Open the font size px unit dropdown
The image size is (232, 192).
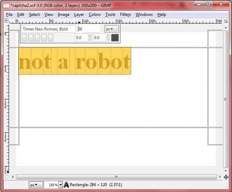click(112, 29)
